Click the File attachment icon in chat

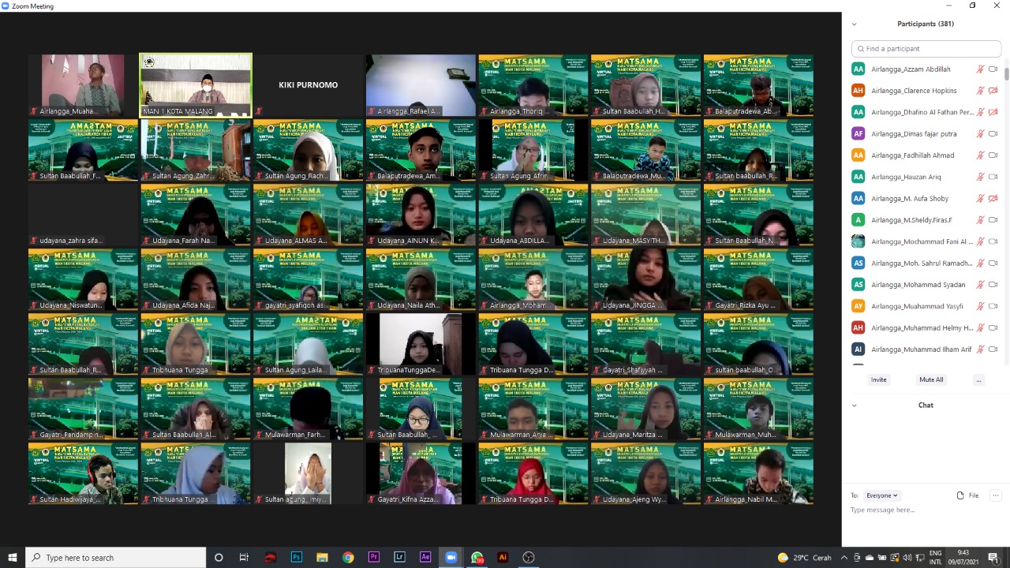pyautogui.click(x=967, y=495)
